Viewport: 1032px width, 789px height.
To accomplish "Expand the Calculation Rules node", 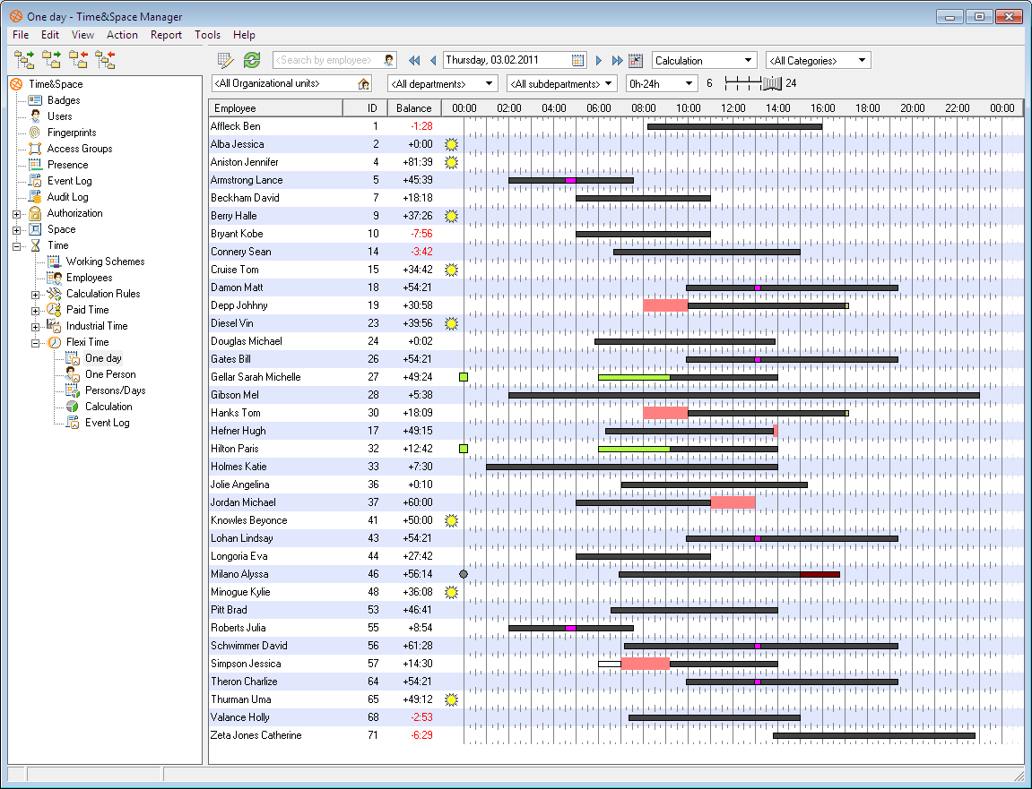I will pos(36,295).
